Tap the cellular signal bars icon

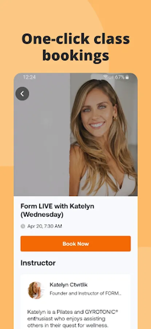click(x=111, y=77)
